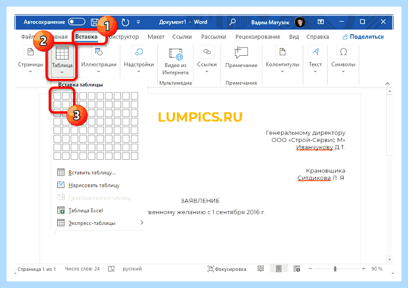This screenshot has height=288, width=408.
Task: Click the Примечание comment icon
Action: point(241,53)
